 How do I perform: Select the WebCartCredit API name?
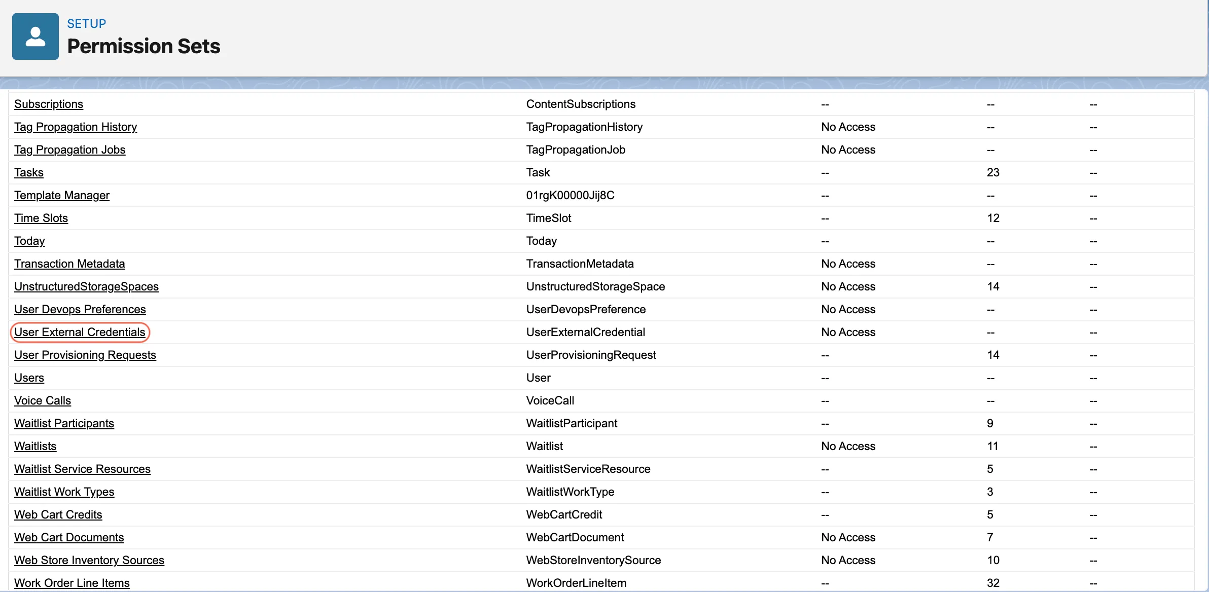564,514
